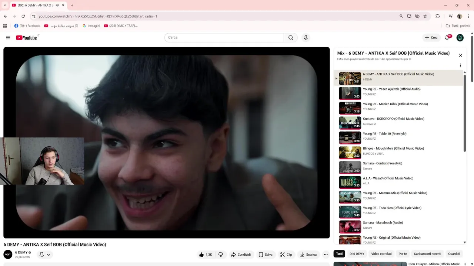
Task: Close the Mix playlist panel
Action: pos(460,55)
